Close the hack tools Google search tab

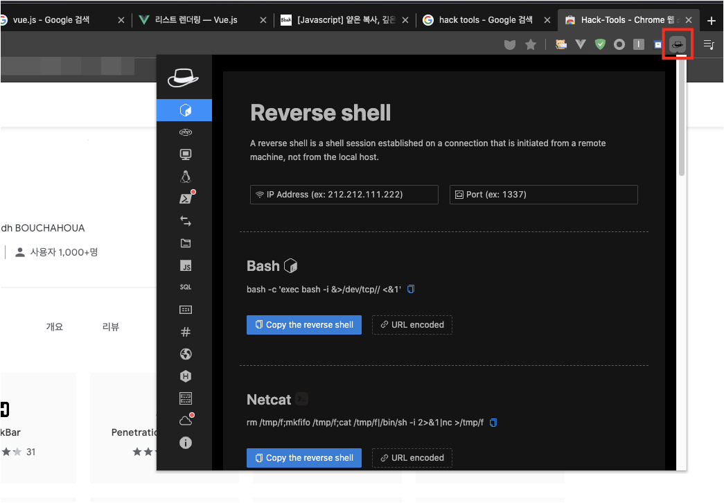[x=547, y=20]
